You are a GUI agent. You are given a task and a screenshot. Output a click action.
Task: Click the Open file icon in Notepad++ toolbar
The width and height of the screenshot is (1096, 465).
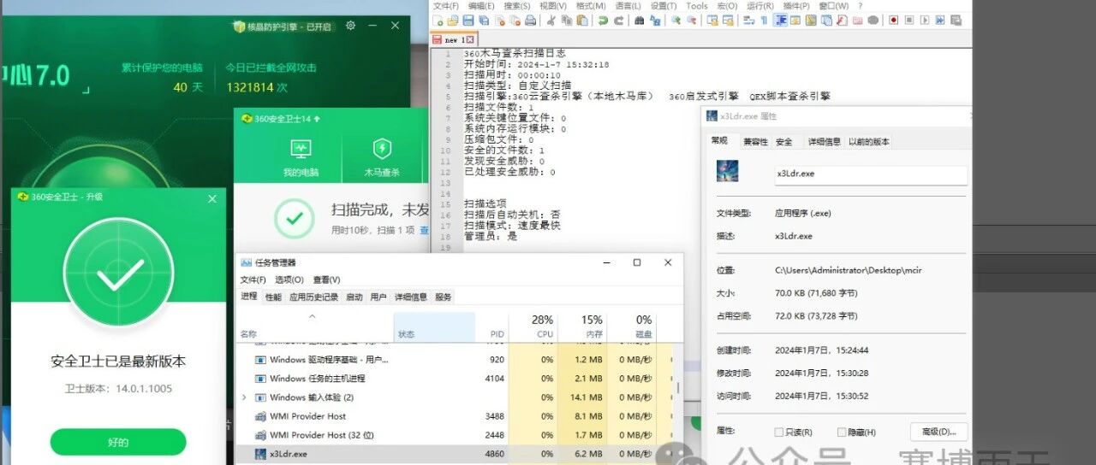click(452, 20)
